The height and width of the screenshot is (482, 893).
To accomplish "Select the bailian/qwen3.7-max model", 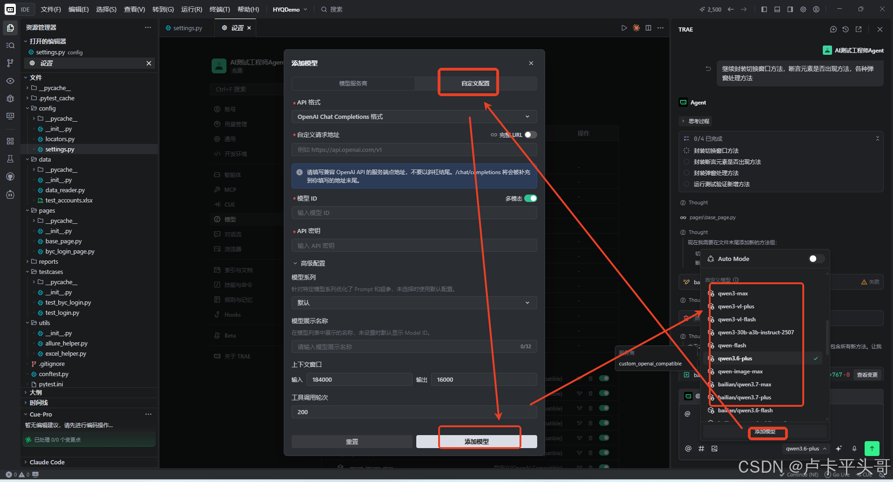I will click(745, 384).
